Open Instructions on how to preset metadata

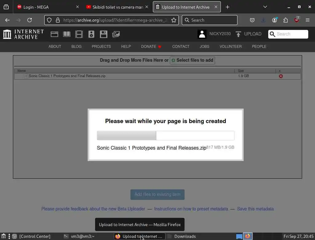(191, 209)
